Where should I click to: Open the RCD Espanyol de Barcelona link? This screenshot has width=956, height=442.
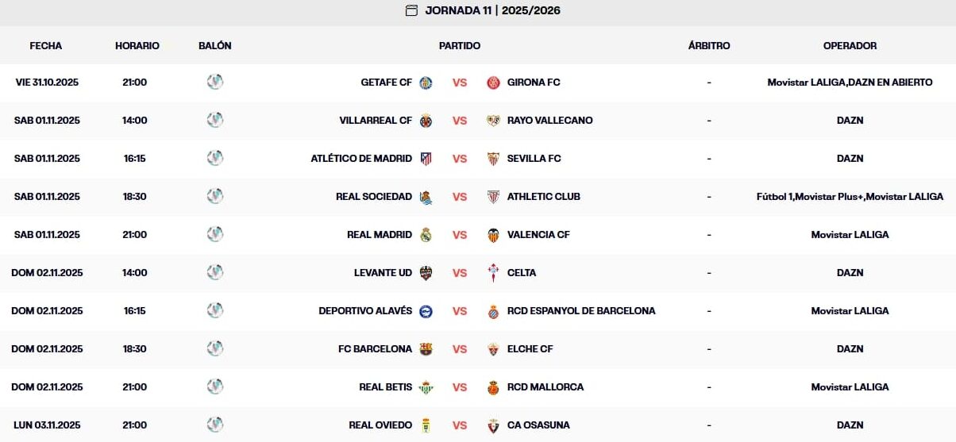581,311
